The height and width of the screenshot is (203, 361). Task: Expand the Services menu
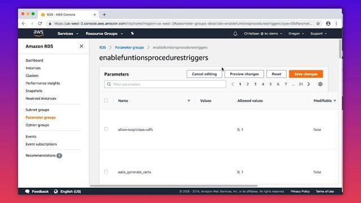click(x=68, y=34)
